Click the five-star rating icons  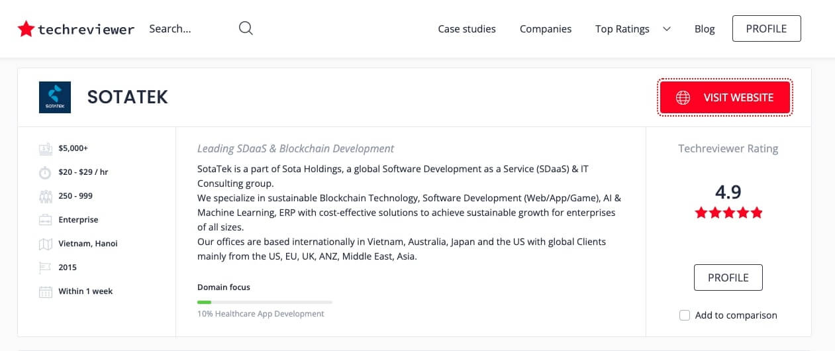tap(728, 213)
